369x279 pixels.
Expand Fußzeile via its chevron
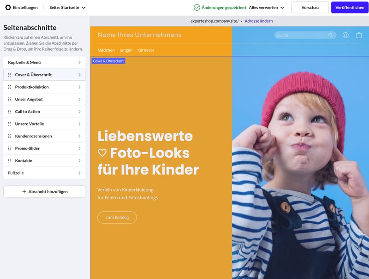point(79,173)
